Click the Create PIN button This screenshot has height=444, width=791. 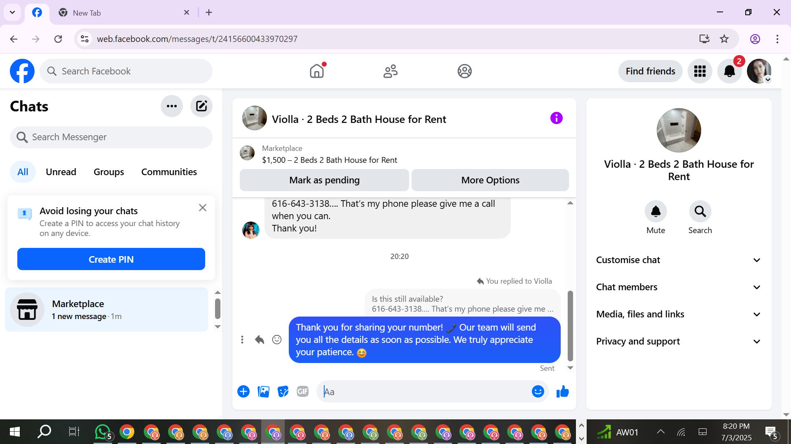click(111, 259)
